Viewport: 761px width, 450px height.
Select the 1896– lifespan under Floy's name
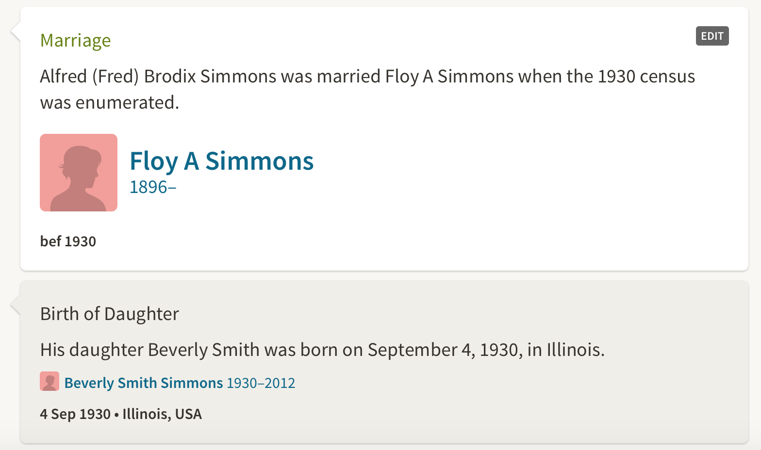point(153,187)
